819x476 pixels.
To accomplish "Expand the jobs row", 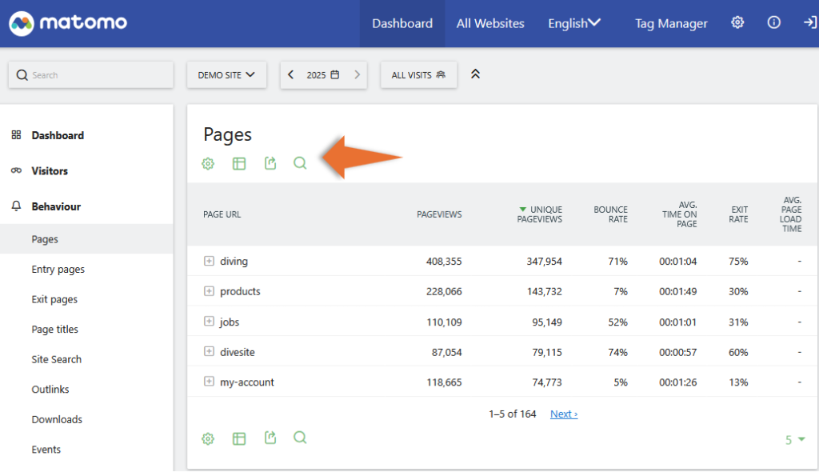I will [x=209, y=322].
